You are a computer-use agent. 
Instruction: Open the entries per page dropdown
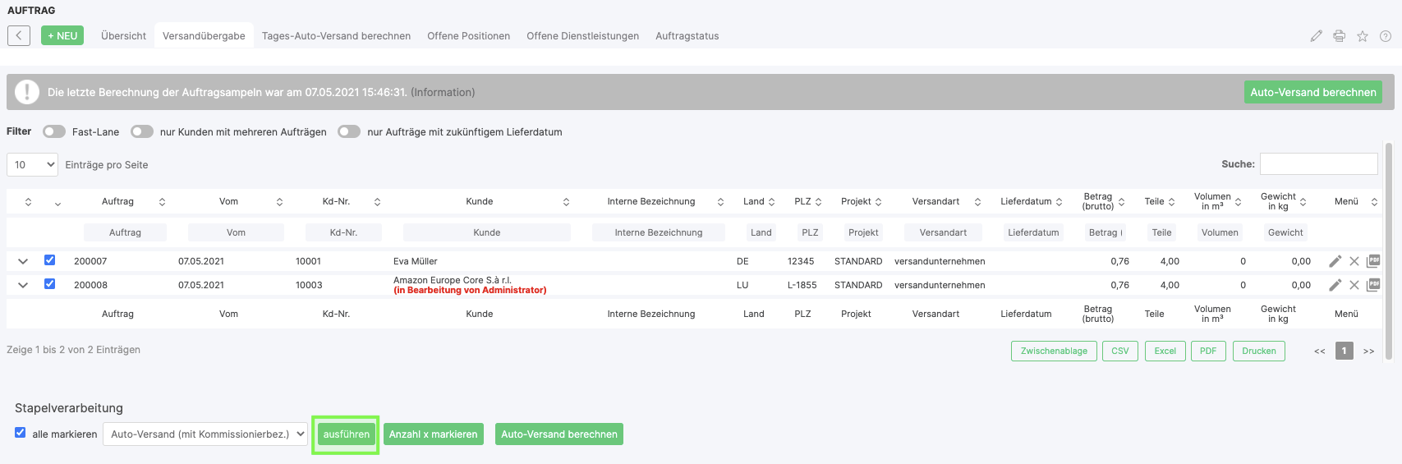33,165
